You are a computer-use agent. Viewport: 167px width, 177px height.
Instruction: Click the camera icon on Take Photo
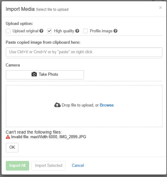pos(34,74)
